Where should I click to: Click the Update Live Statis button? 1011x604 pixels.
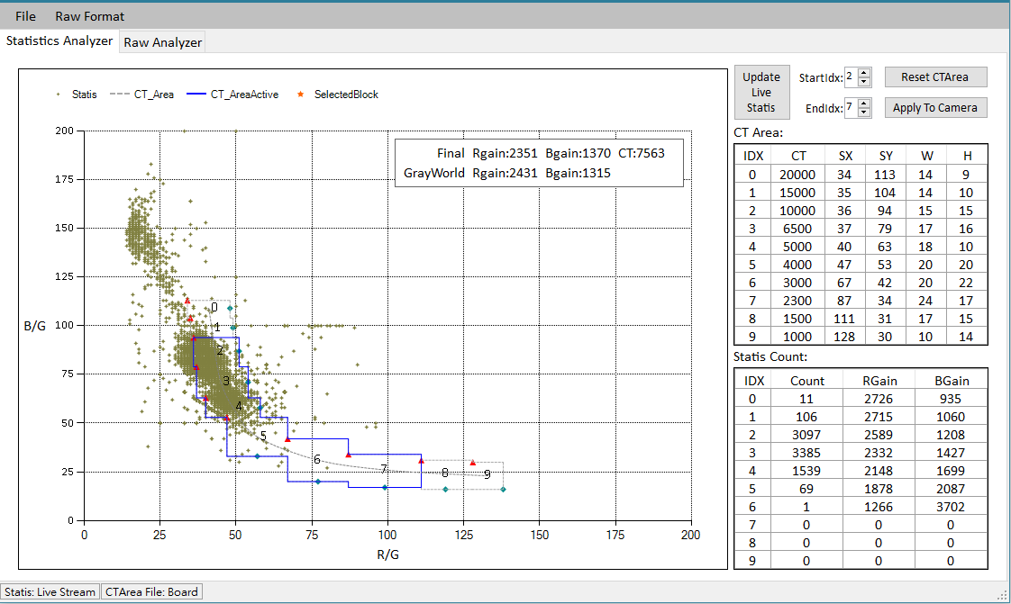coord(761,92)
